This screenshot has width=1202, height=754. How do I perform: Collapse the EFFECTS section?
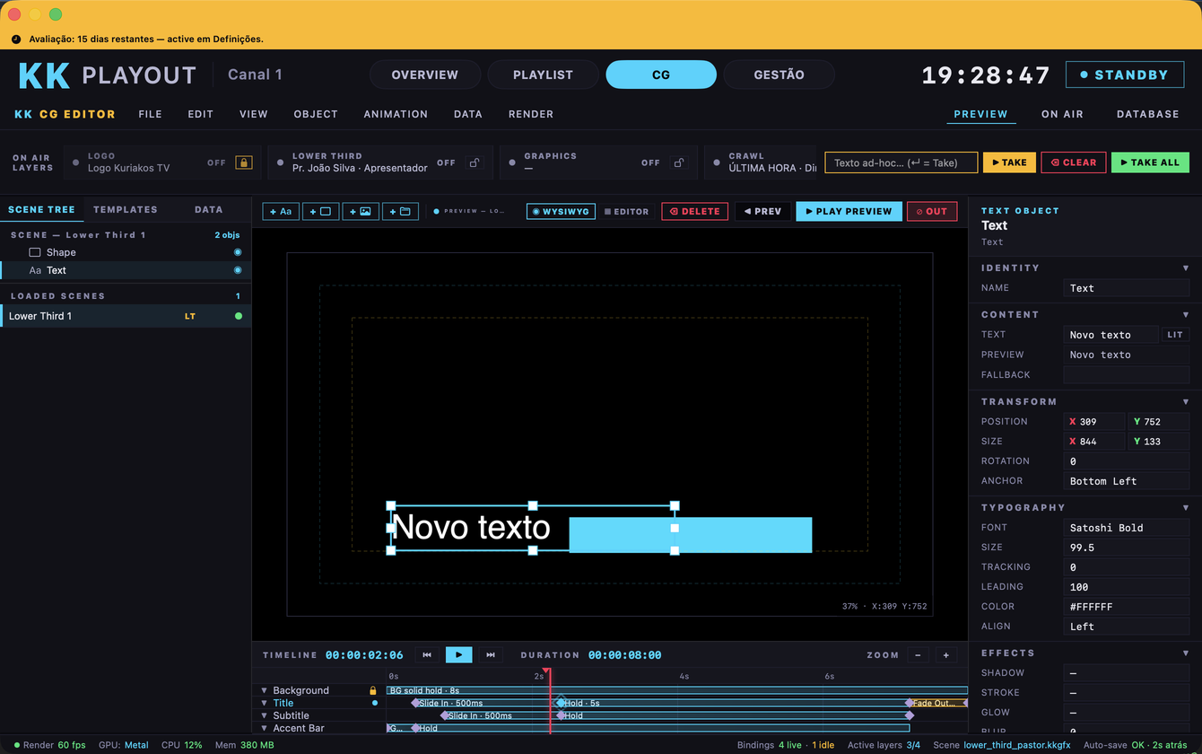tap(1186, 653)
